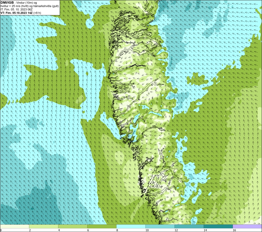Click the 2–4 m/s light green legend swatch

click(x=43, y=226)
